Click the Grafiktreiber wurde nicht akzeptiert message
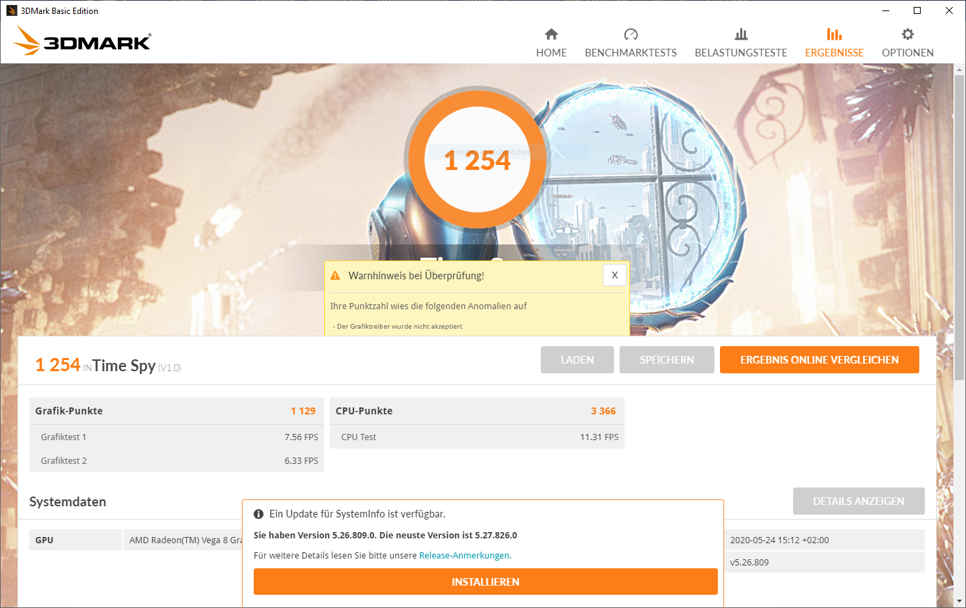This screenshot has height=608, width=966. (x=398, y=326)
